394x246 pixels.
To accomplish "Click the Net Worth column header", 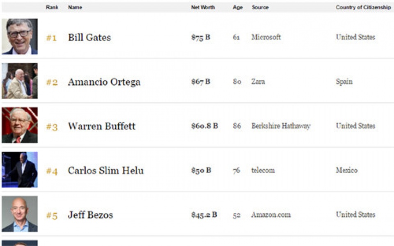I will tap(203, 7).
